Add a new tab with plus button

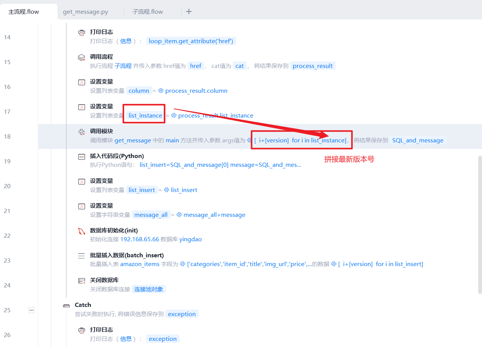(189, 11)
